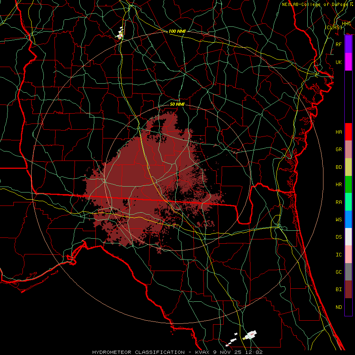Click the white DS legend color swatch
Viewport: 355px width, 355px height.
pos(348,237)
